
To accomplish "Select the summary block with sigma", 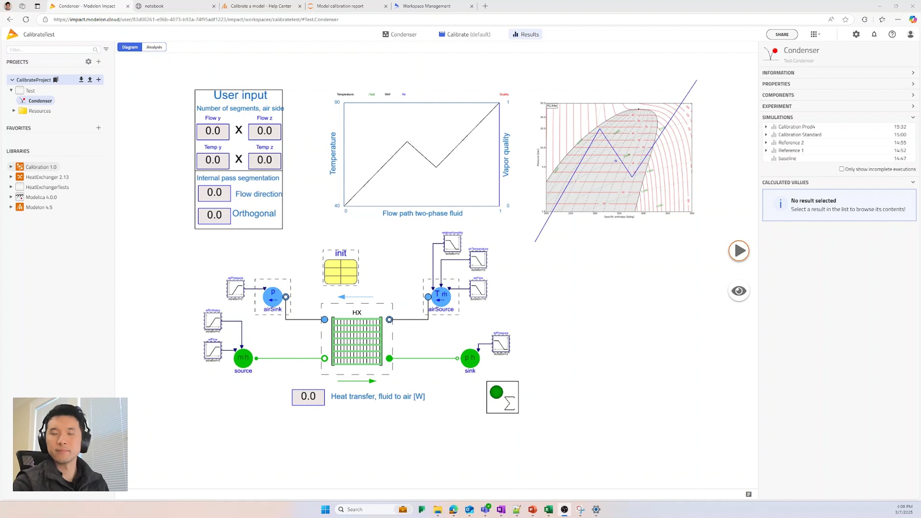I will pyautogui.click(x=502, y=397).
